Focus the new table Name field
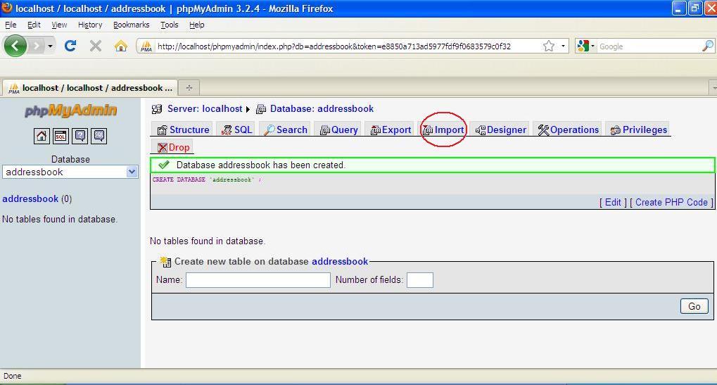 [258, 280]
